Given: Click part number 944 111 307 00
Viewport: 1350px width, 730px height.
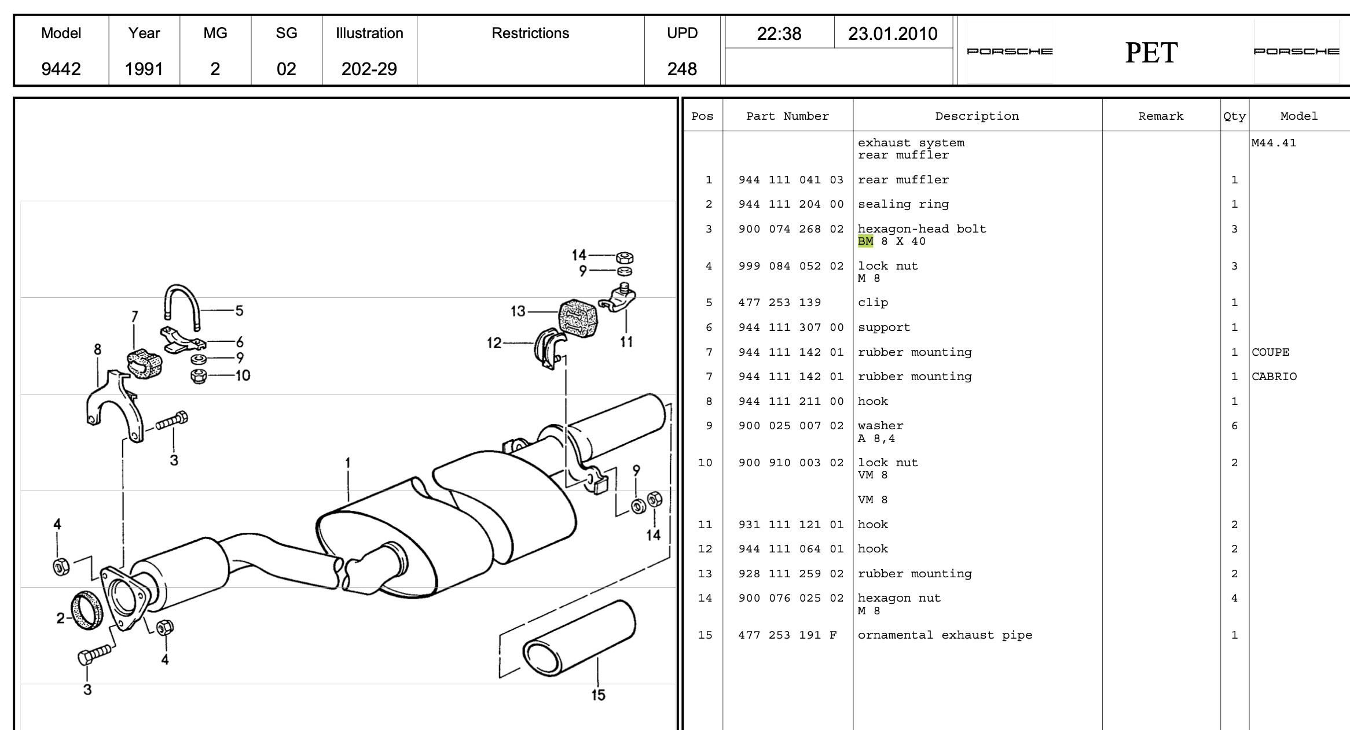Looking at the screenshot, I should 791,327.
